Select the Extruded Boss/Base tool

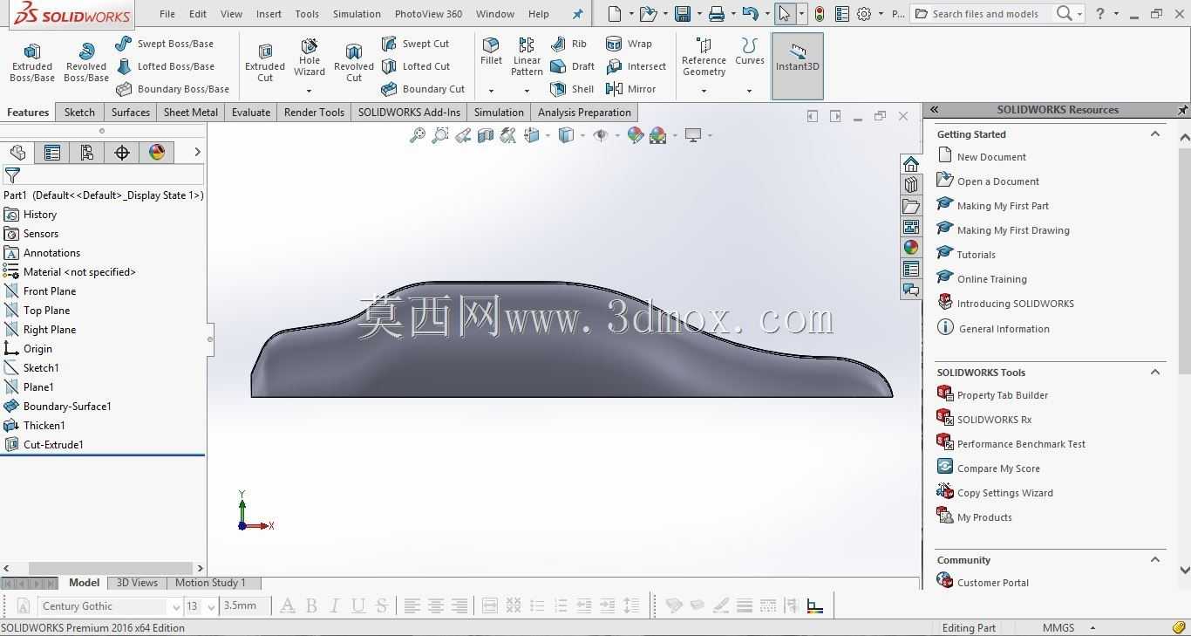pos(32,62)
